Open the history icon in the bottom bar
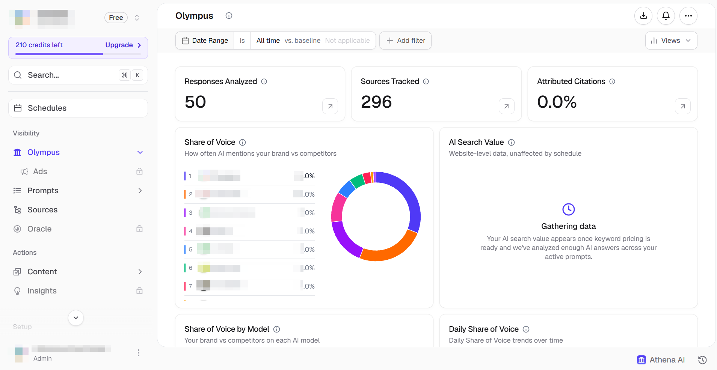 (x=702, y=360)
